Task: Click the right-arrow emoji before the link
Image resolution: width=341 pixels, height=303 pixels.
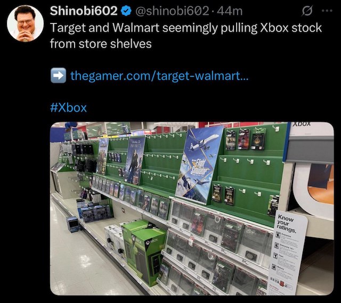Action: pyautogui.click(x=58, y=75)
